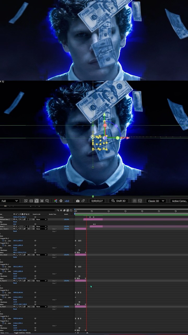Toggle mask and shape path visibility icon
188x335 pixels.
pos(37,201)
